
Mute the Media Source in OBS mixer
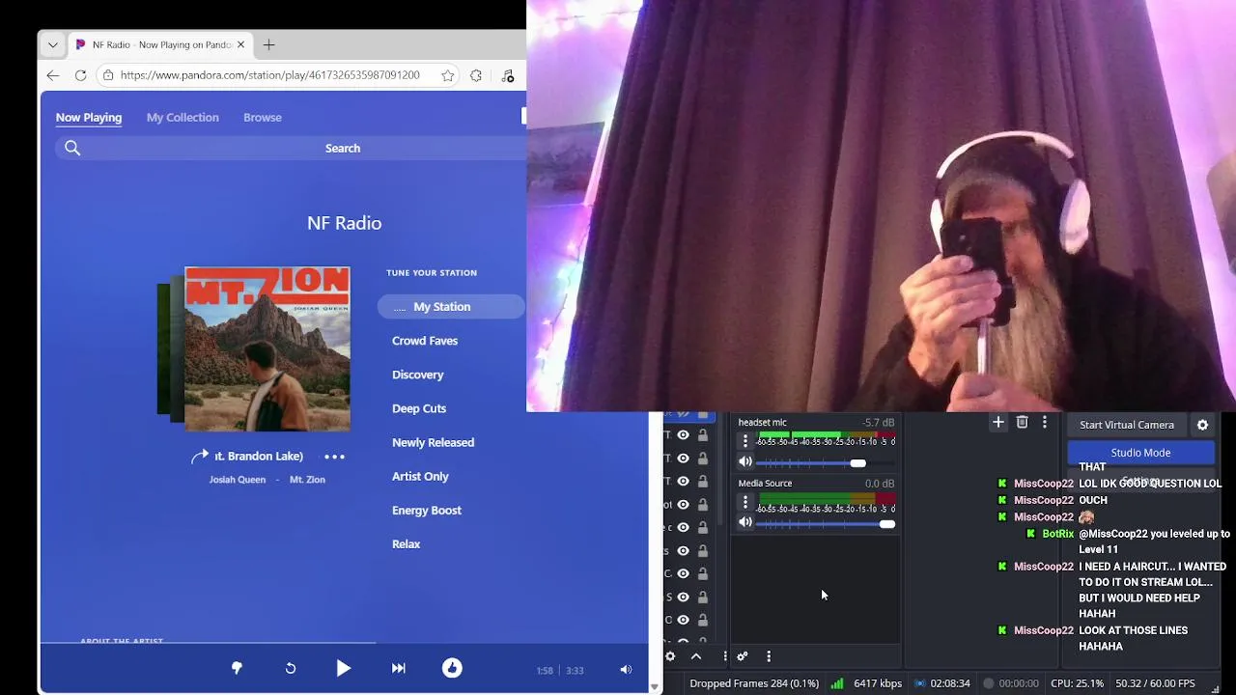click(744, 523)
